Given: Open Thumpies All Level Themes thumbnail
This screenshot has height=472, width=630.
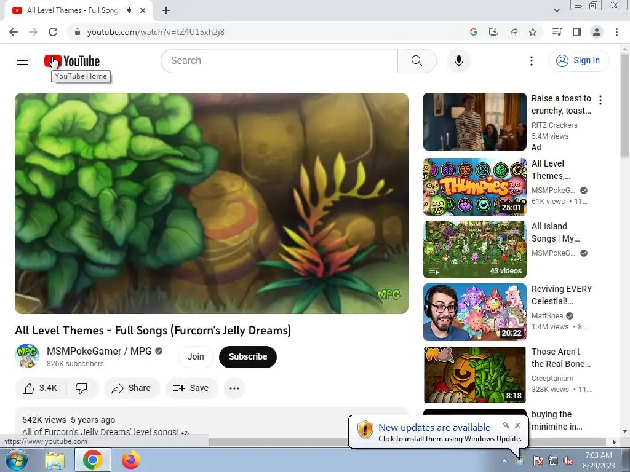Looking at the screenshot, I should coord(474,187).
